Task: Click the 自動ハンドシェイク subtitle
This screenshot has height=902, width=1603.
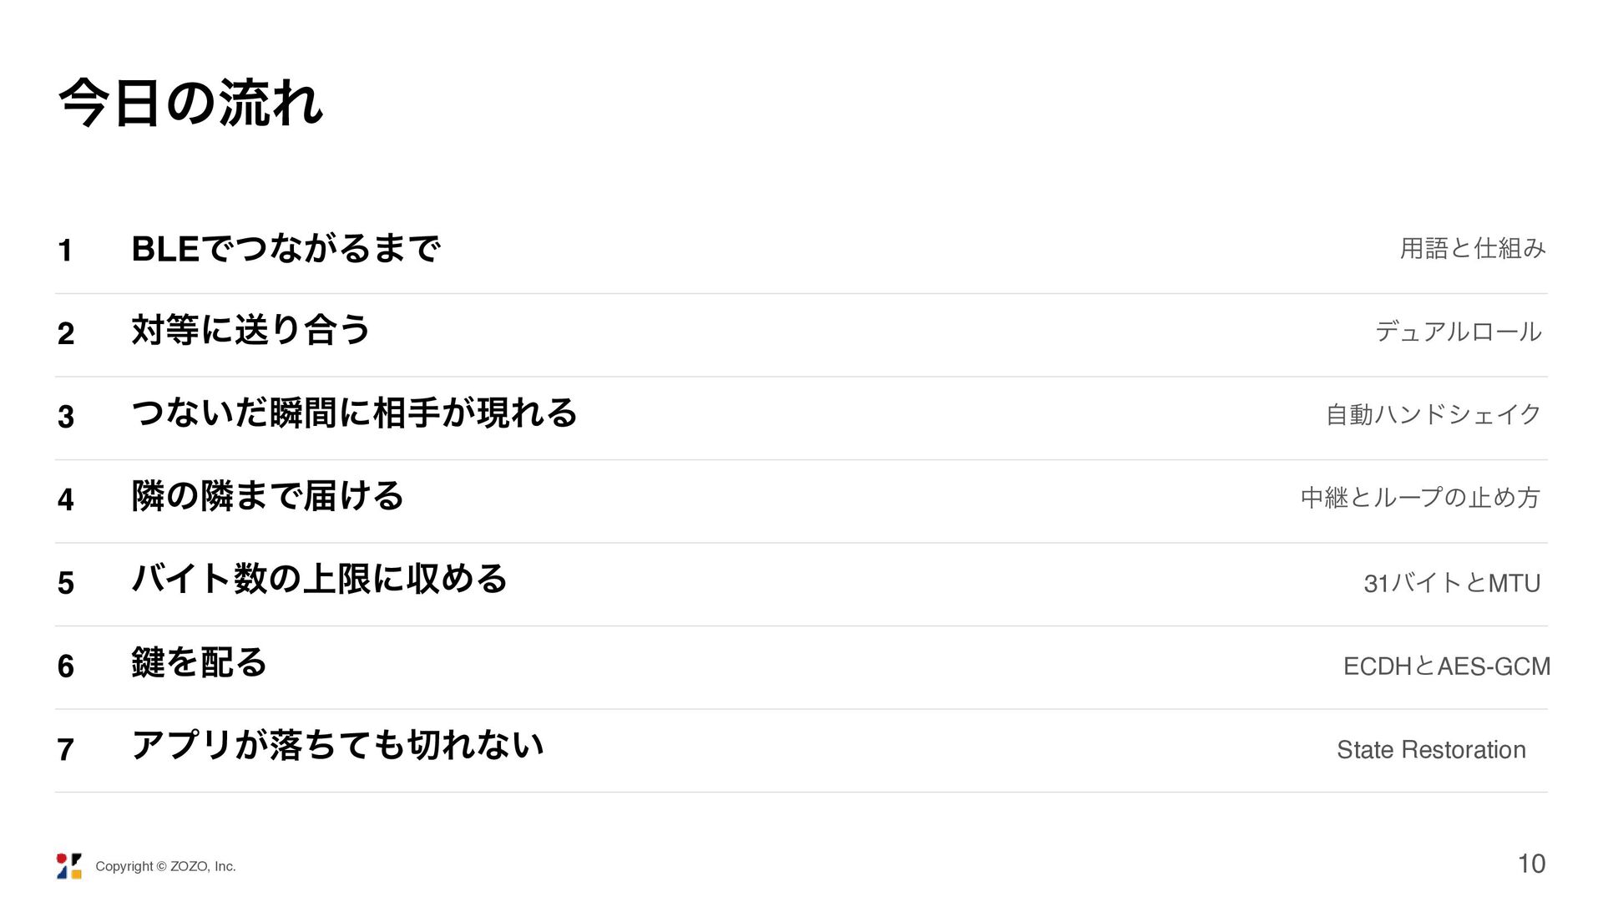Action: 1434,414
